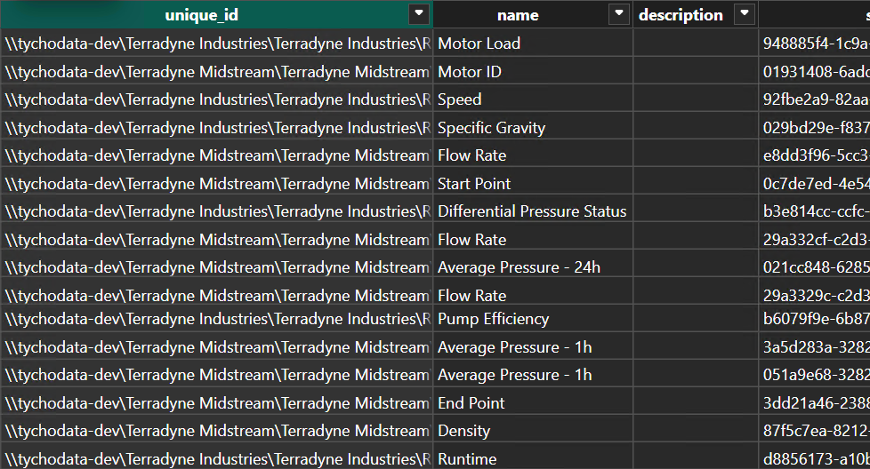Click the Pump Efficiency name cell

pyautogui.click(x=533, y=318)
